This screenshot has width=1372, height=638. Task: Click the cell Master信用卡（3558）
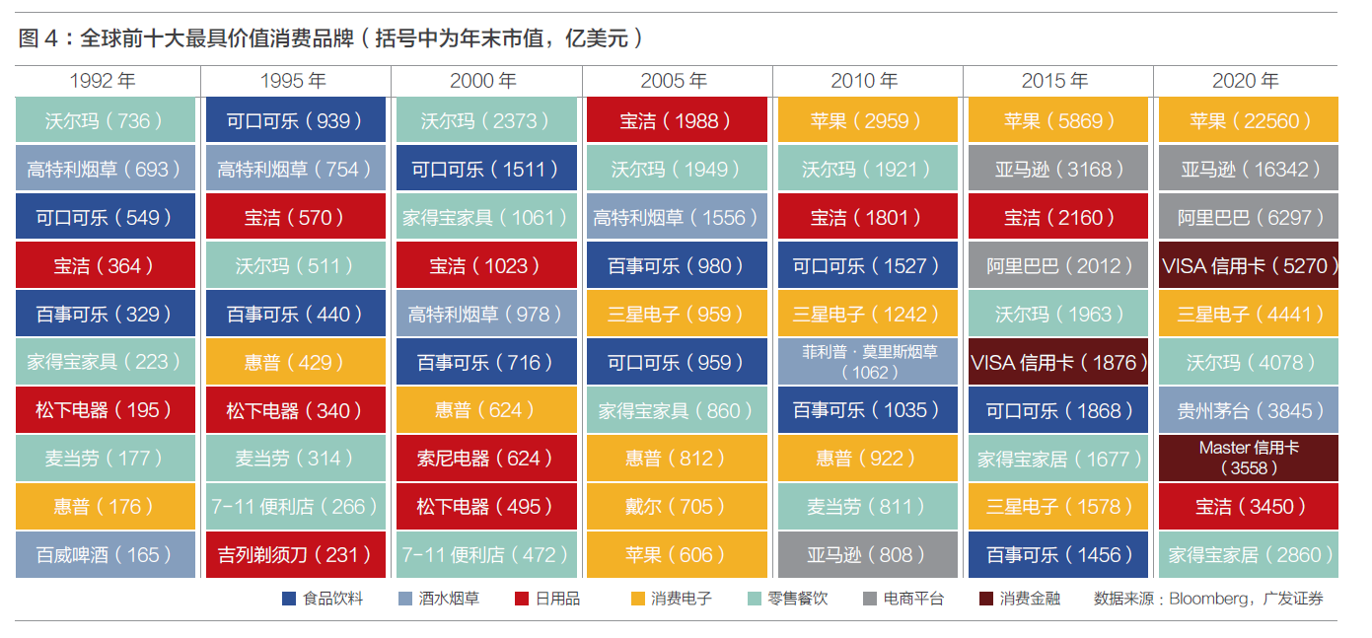pos(1249,459)
